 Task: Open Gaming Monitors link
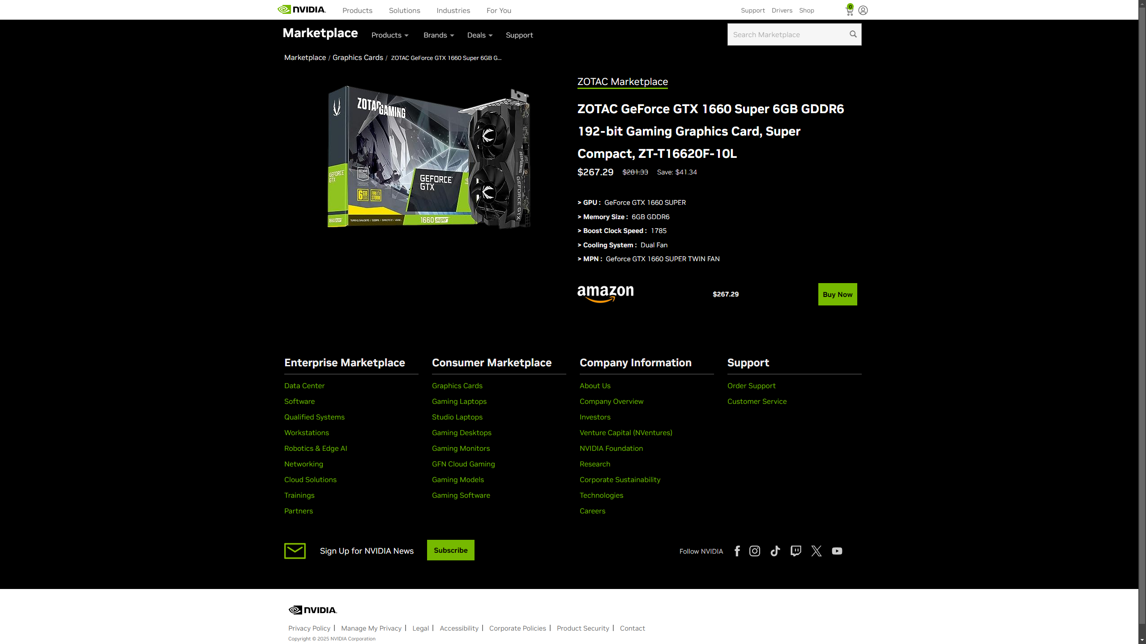click(x=461, y=448)
